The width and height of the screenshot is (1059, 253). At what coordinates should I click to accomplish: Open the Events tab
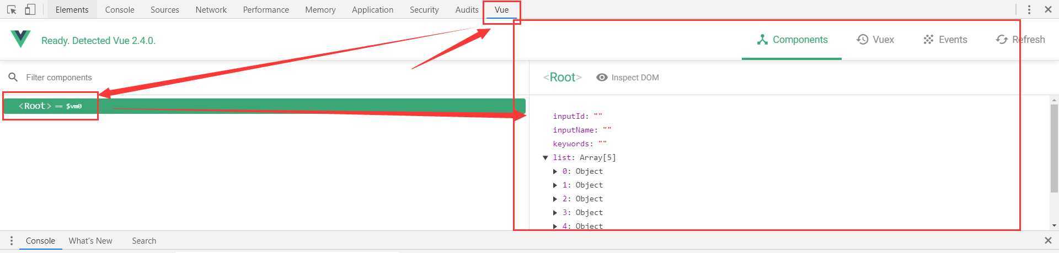tap(945, 40)
